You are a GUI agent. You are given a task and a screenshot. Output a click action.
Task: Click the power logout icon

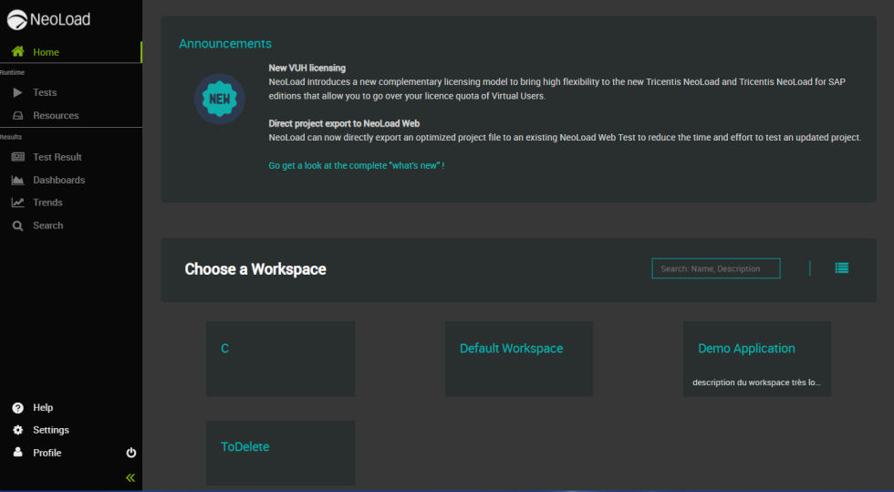point(130,453)
